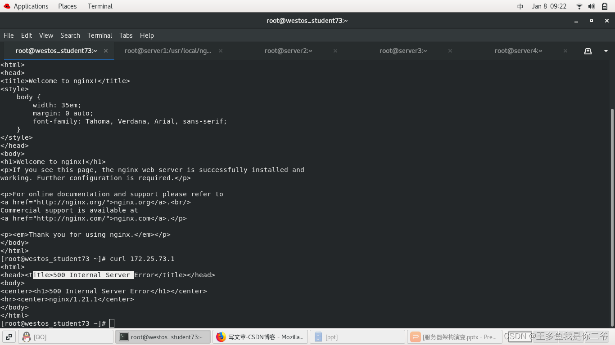Image resolution: width=615 pixels, height=345 pixels.
Task: Click the new tab icon button
Action: click(x=588, y=51)
